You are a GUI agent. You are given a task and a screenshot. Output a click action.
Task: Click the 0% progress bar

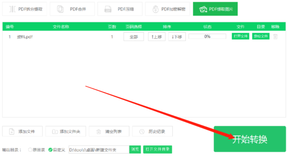tap(207, 36)
